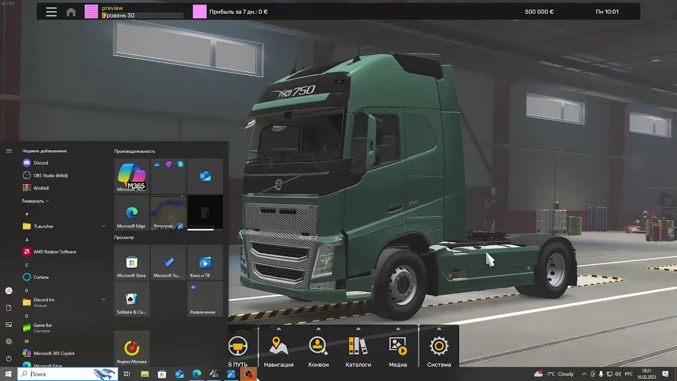677x381 pixels.
Task: Open Pictures from Start sidebar
Action: 8,324
